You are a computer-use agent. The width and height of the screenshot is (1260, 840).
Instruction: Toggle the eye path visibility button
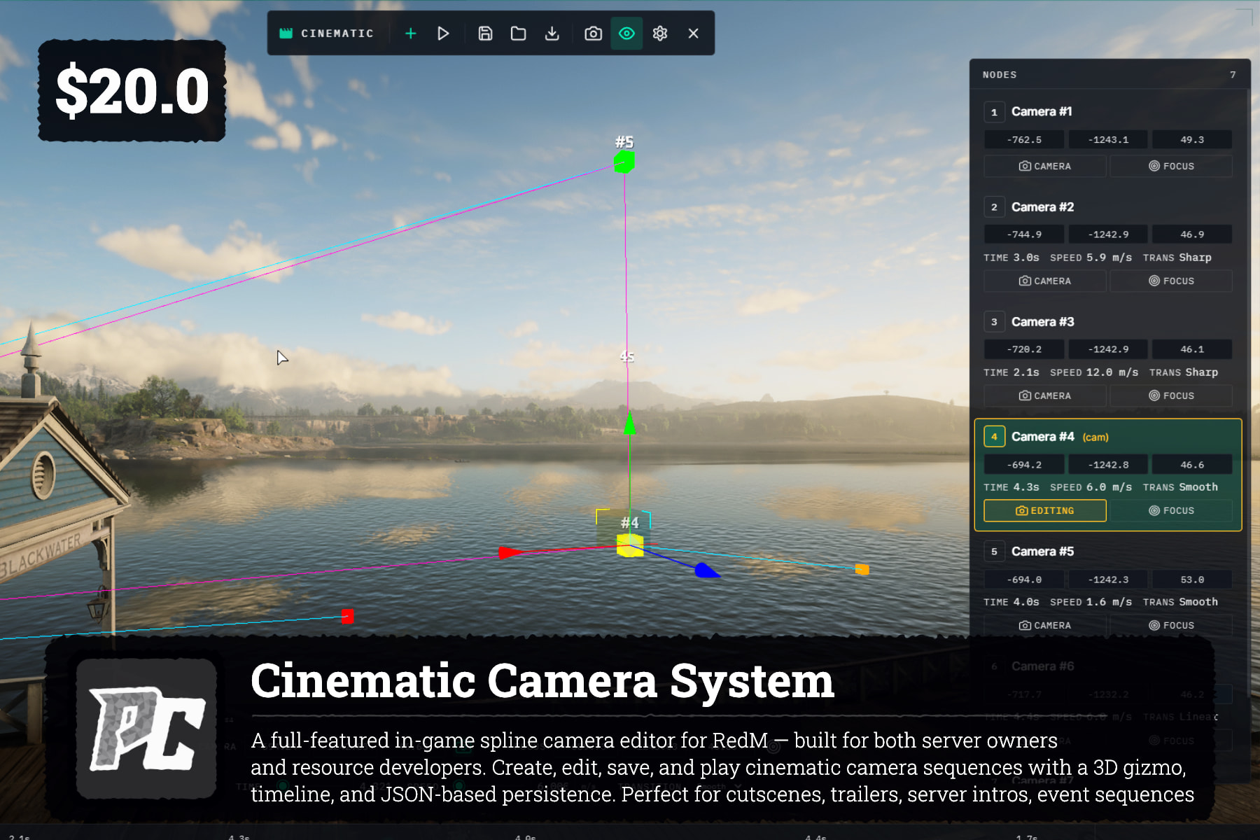click(626, 34)
